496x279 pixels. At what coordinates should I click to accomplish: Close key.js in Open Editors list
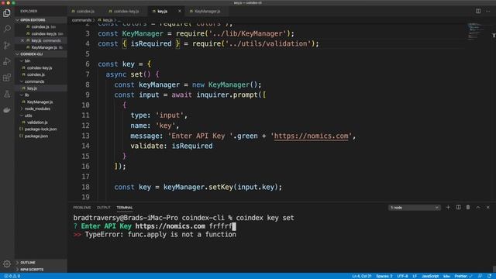click(22, 40)
